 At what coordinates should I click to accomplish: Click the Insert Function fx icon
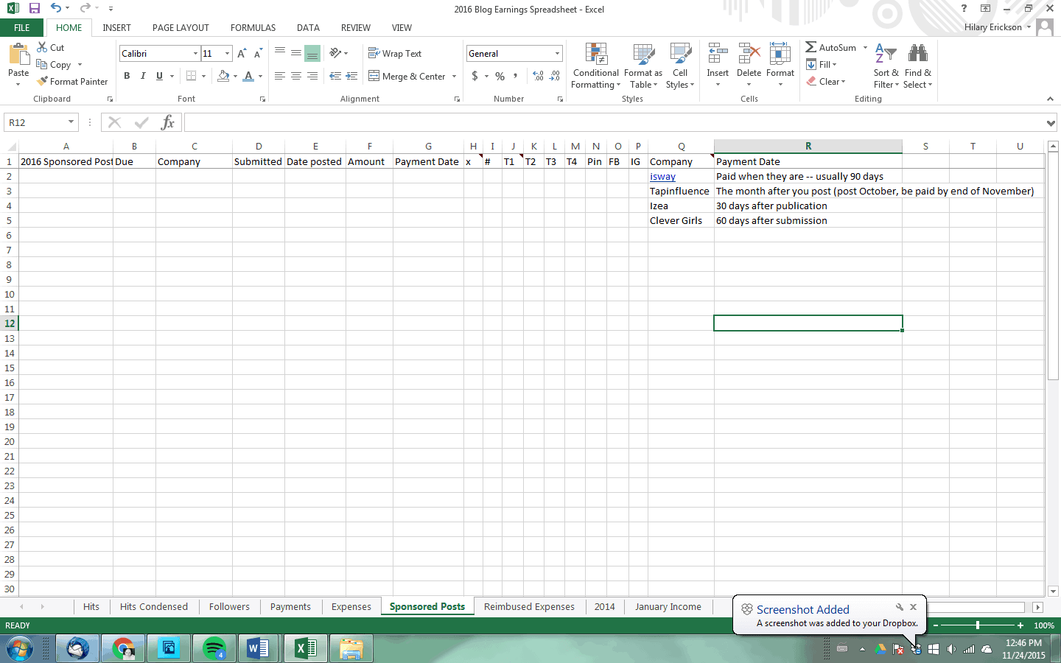pos(167,122)
